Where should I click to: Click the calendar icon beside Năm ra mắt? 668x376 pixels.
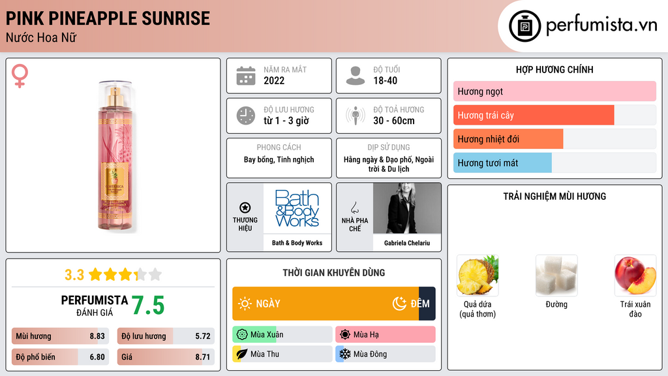pyautogui.click(x=246, y=76)
